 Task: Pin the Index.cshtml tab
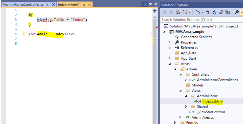coord(84,5)
